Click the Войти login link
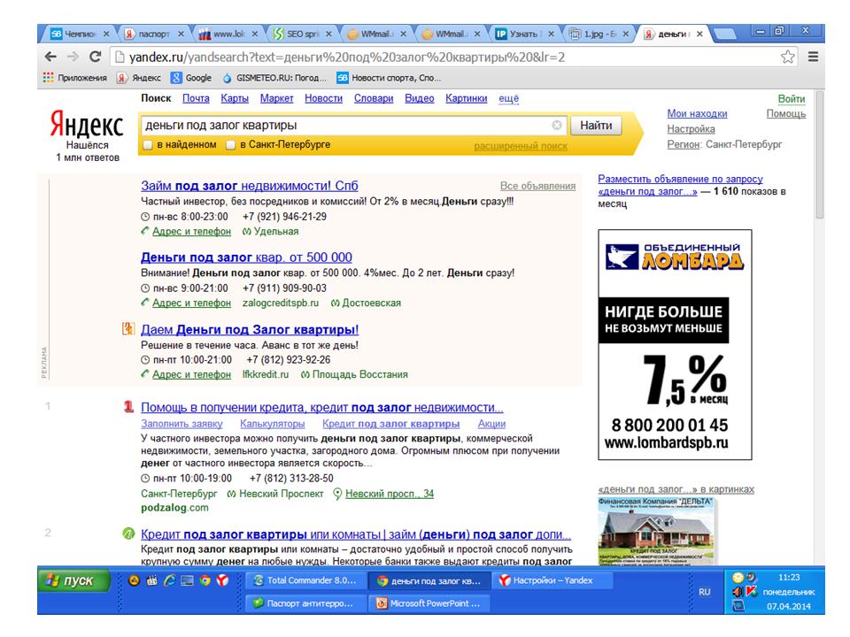 tap(792, 98)
